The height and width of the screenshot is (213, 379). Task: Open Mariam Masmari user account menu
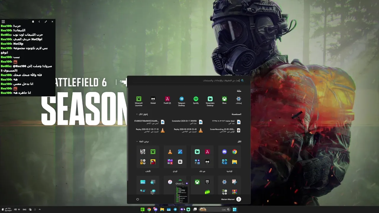coord(231,199)
